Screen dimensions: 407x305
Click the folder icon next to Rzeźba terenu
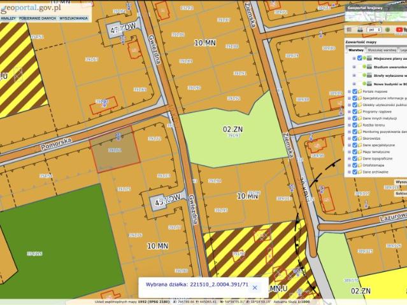point(360,125)
